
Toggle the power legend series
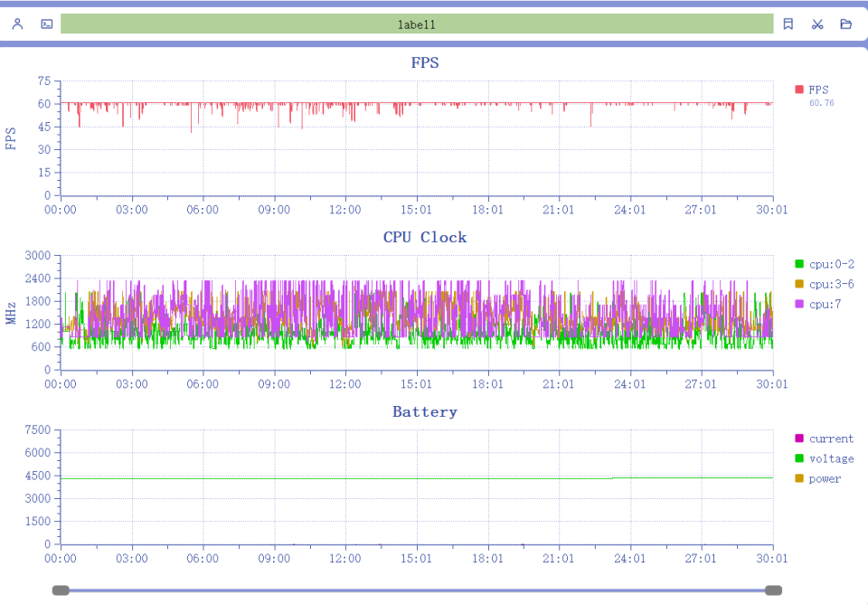(817, 478)
